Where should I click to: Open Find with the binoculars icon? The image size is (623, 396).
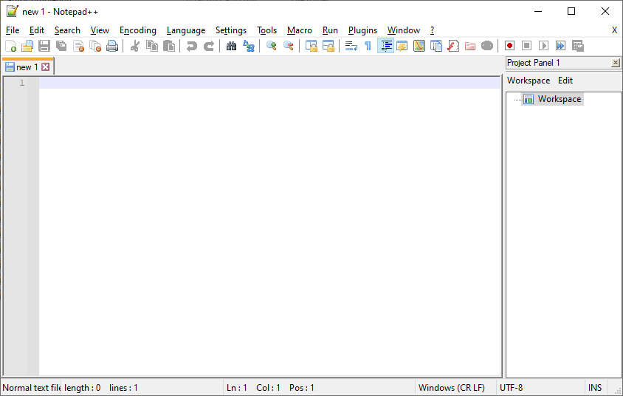(x=231, y=46)
